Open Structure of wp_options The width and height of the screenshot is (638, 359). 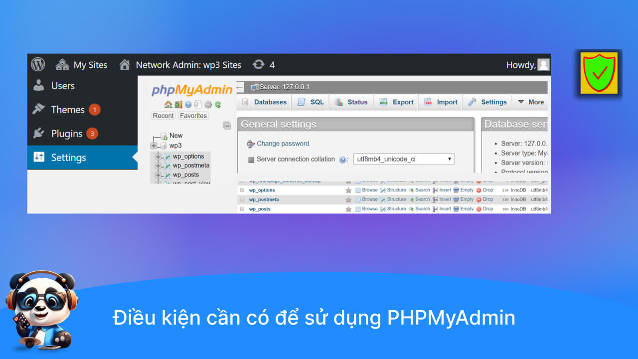click(x=393, y=190)
